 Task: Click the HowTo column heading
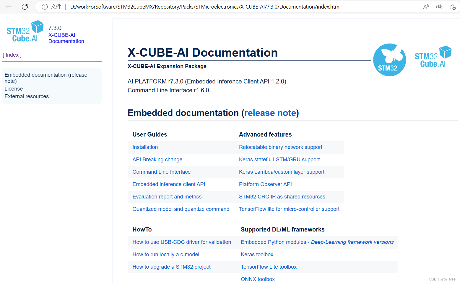click(x=142, y=229)
